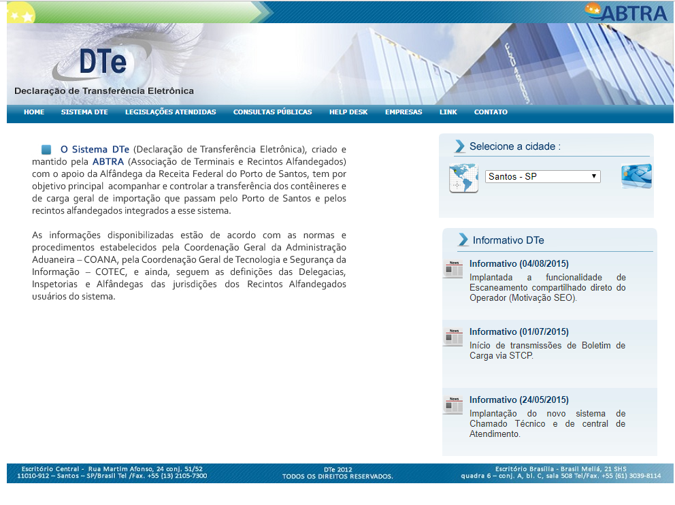Open the Santos - SP city dropdown
Screen dimensions: 675x505
point(542,176)
